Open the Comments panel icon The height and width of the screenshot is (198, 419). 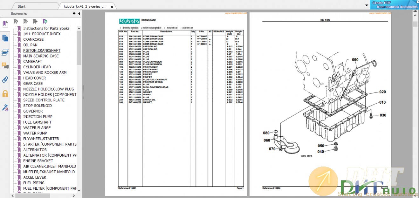(5, 66)
